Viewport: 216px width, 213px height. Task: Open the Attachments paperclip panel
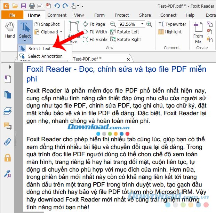pos(7,142)
